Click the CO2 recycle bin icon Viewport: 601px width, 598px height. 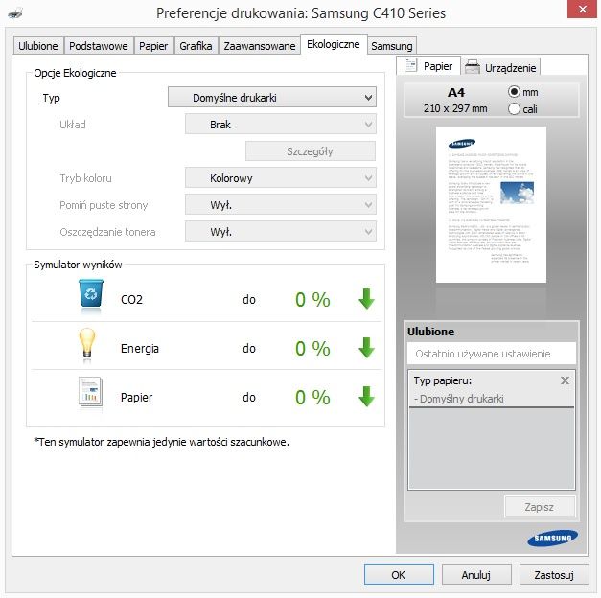(x=91, y=293)
